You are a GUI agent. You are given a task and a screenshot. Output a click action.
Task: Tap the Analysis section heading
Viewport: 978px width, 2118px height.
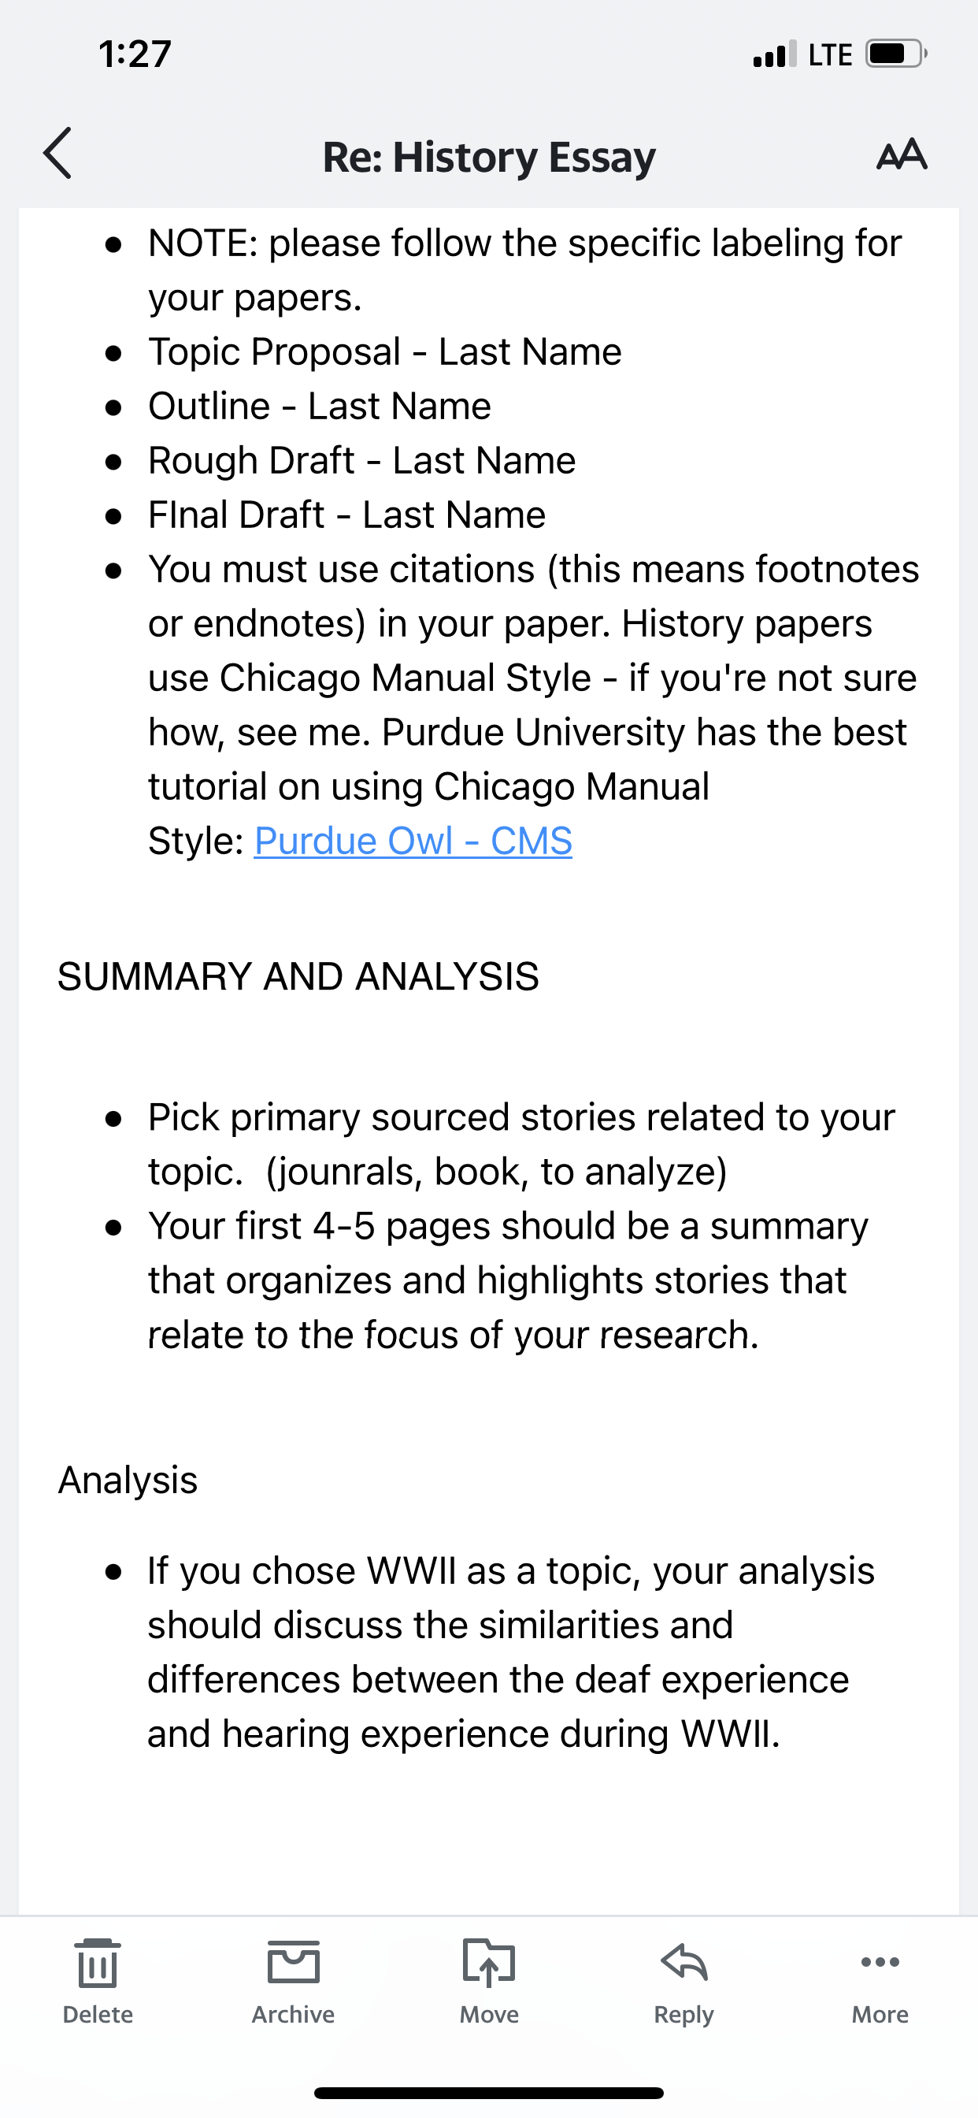[x=128, y=1480]
